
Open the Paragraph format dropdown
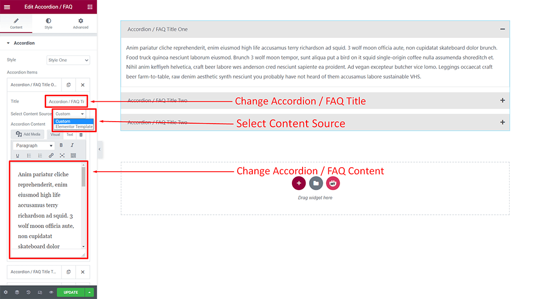click(34, 145)
